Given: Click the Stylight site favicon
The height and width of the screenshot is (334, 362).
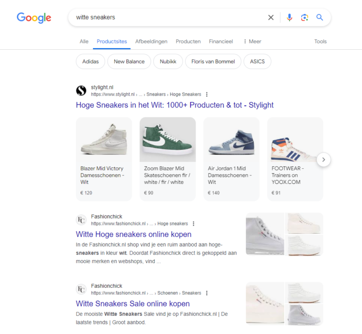Looking at the screenshot, I should (x=81, y=90).
